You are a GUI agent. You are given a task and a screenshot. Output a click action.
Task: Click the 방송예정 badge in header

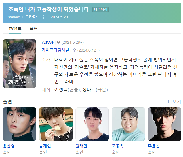(x=101, y=10)
